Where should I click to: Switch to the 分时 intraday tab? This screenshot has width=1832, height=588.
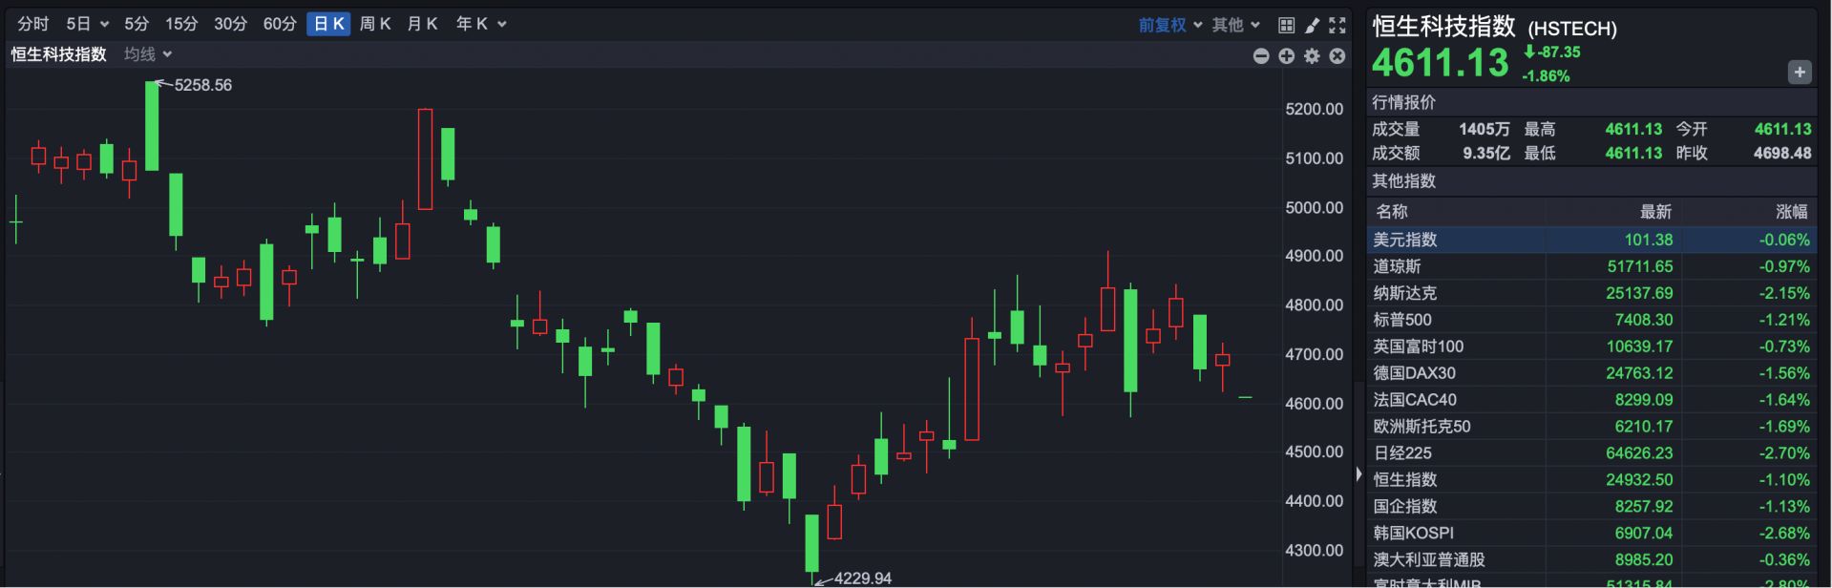(x=32, y=24)
